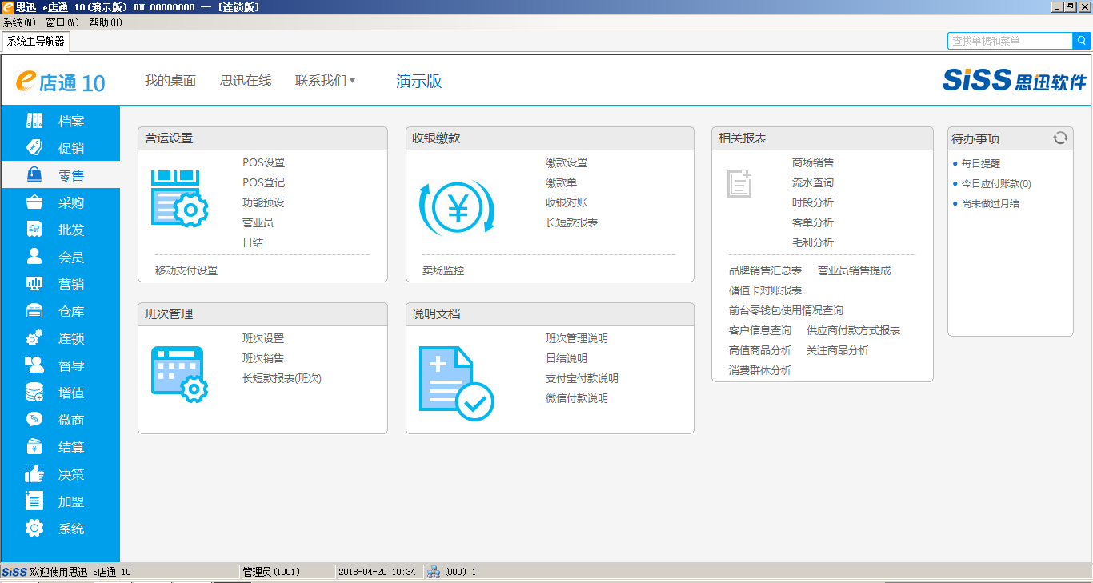Click the 增值 database icon
Screen dimensions: 1093x583
pyautogui.click(x=34, y=393)
